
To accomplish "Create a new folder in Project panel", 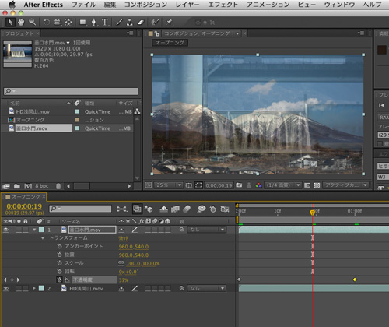I will pyautogui.click(x=17, y=186).
